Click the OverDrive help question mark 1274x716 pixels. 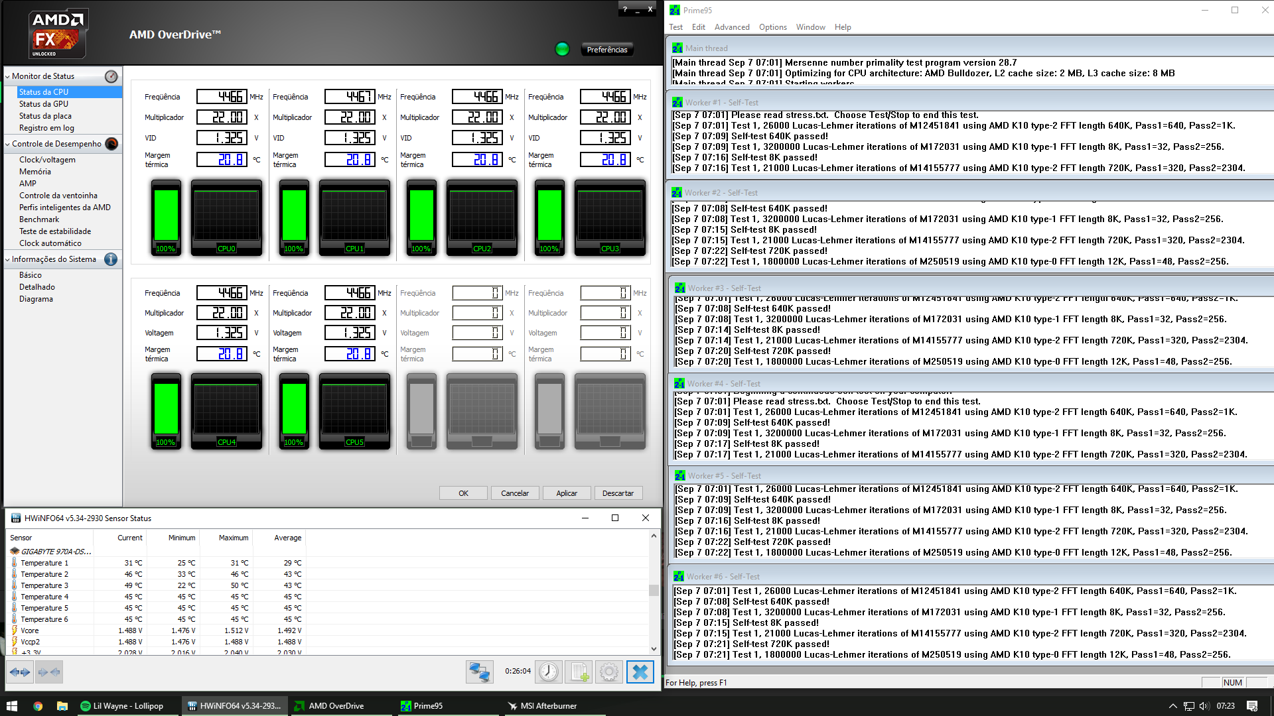(625, 9)
